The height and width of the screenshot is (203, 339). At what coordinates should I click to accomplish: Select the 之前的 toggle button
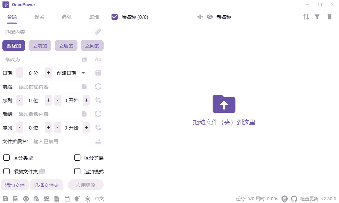pos(40,45)
